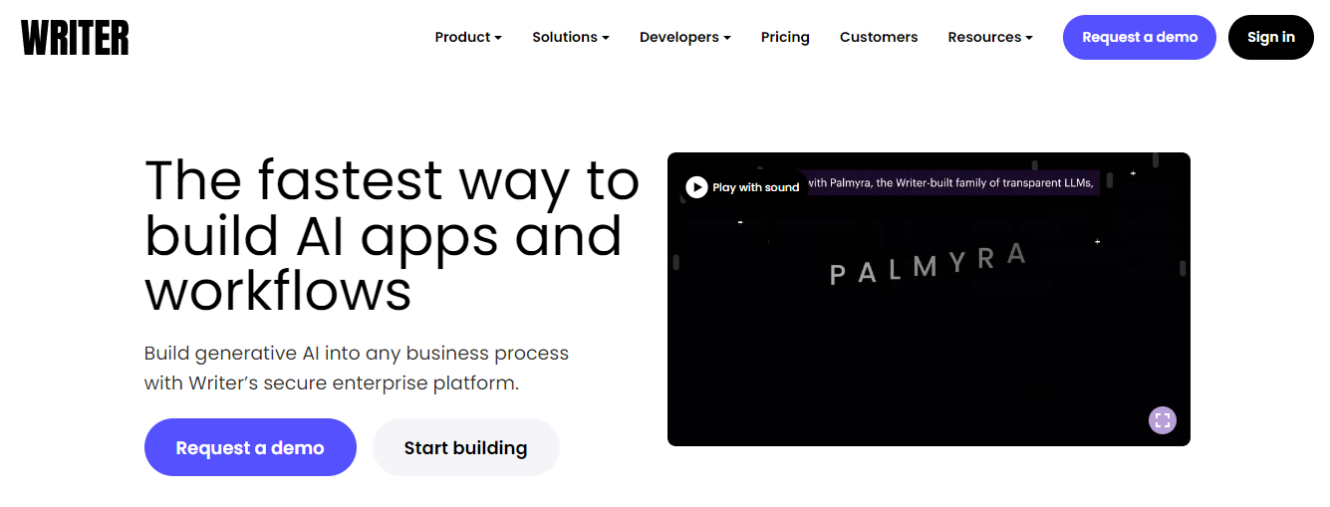The width and height of the screenshot is (1330, 507).
Task: Click the WRITER logo
Action: click(75, 38)
